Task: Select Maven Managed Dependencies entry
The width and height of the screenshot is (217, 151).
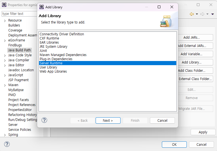Action: [108, 55]
